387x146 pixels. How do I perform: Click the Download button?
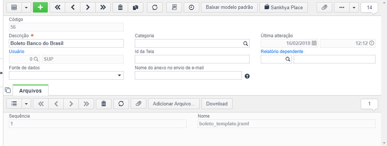point(217,104)
